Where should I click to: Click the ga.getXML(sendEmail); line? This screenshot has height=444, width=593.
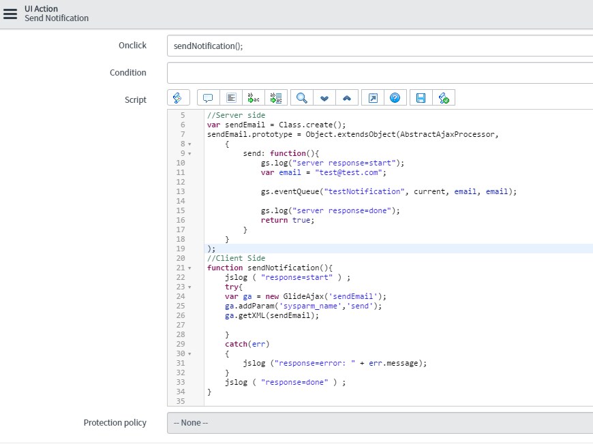point(272,315)
